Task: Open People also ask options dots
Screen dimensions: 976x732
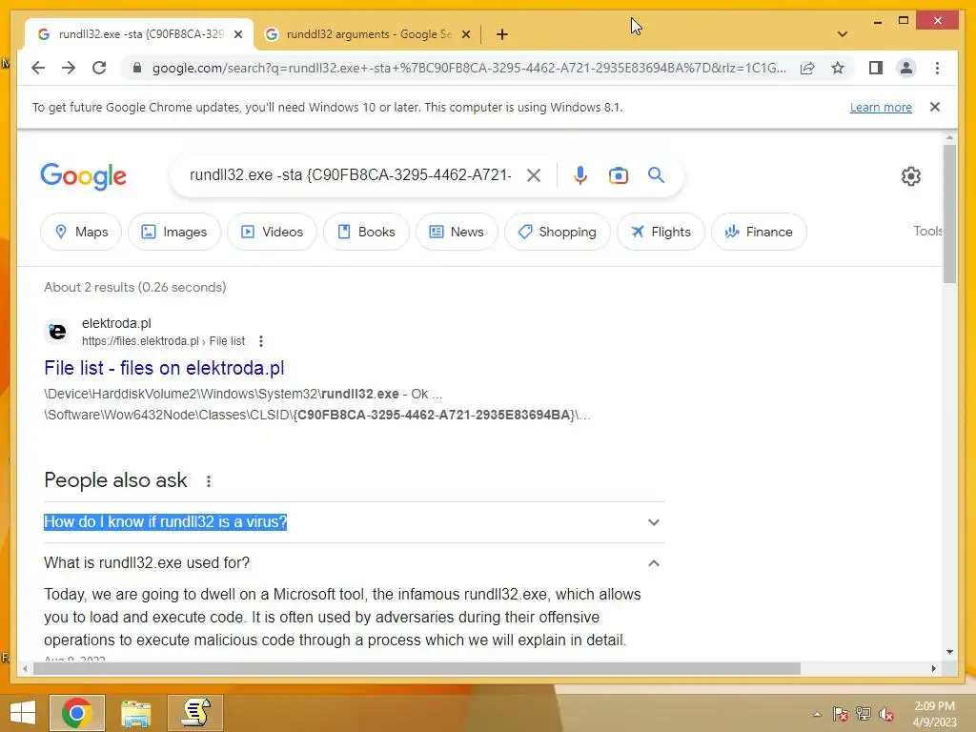Action: click(x=209, y=481)
